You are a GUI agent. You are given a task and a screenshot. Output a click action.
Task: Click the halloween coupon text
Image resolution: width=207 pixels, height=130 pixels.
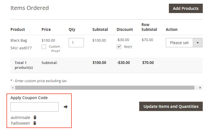20,123
